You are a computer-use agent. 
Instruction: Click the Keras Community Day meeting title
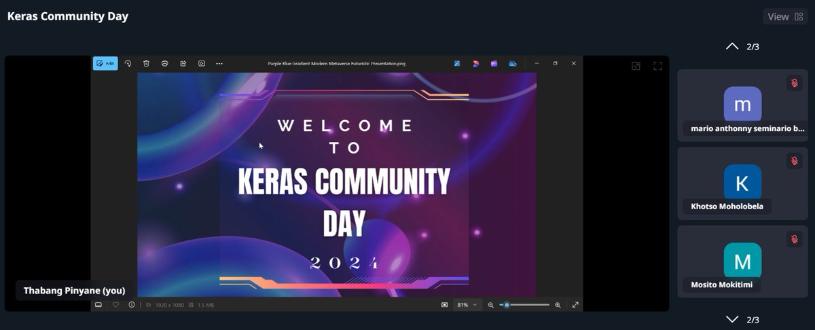(67, 16)
